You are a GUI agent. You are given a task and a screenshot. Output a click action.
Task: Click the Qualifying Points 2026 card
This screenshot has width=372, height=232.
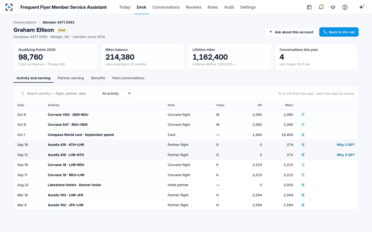pyautogui.click(x=55, y=56)
